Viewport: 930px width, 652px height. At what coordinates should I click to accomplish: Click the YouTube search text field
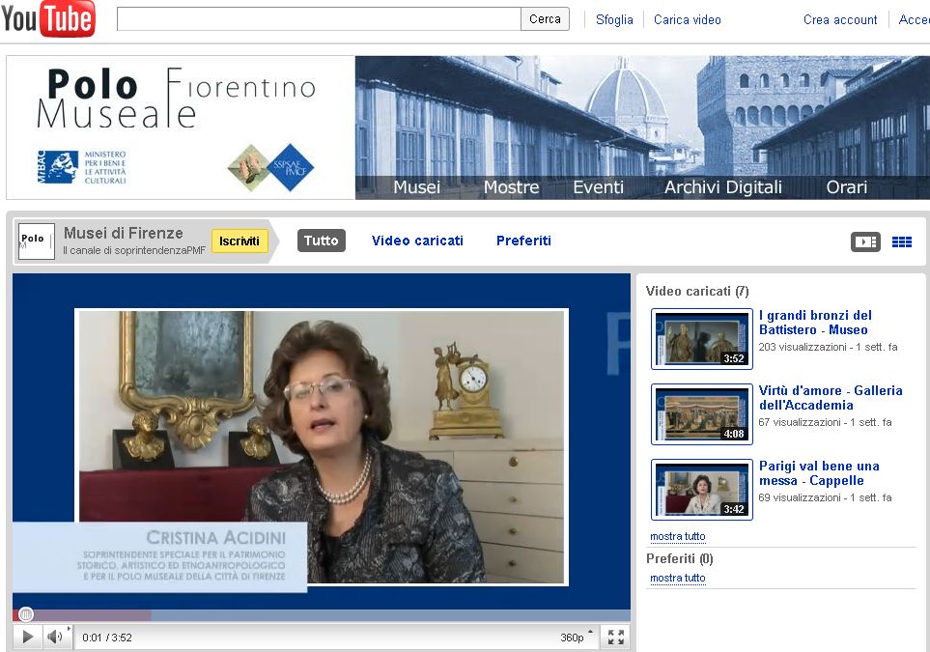click(x=319, y=19)
